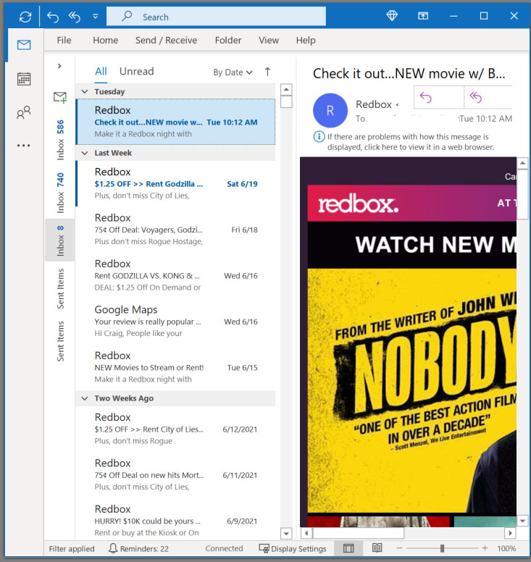Screen dimensions: 531x562
Task: Open Rent GODZILLA VS. KONG email
Action: click(176, 275)
